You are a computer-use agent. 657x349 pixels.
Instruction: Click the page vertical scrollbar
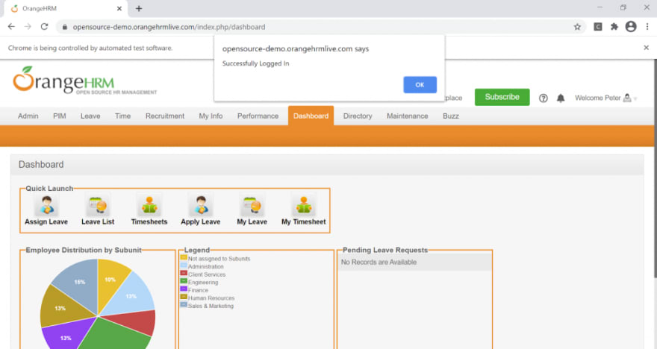(655, 167)
